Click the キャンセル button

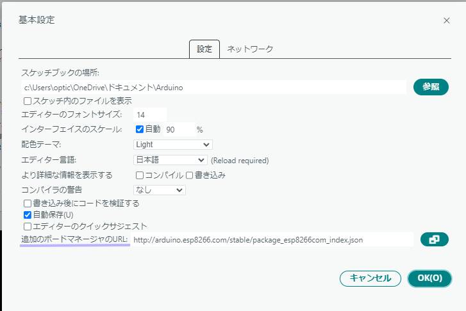pyautogui.click(x=370, y=278)
